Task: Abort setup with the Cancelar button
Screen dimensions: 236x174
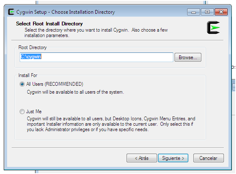Action: (x=208, y=158)
